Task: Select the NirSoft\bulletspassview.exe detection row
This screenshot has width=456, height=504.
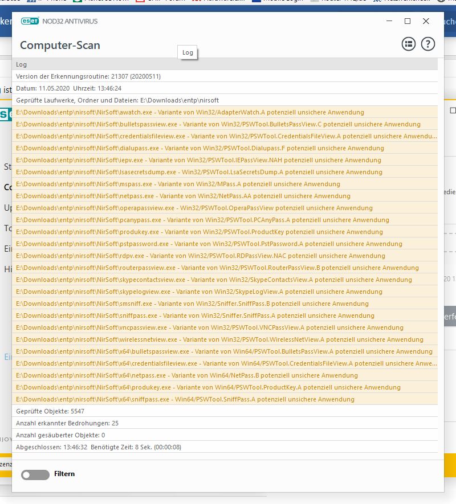Action: (x=225, y=124)
